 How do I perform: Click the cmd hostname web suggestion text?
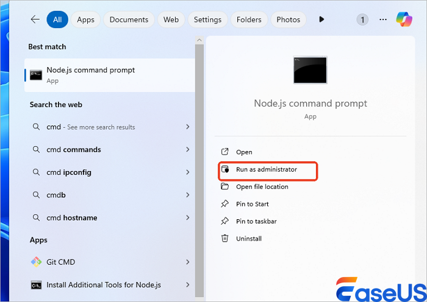(x=71, y=218)
